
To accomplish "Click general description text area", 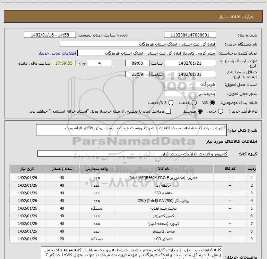I will (x=131, y=130).
